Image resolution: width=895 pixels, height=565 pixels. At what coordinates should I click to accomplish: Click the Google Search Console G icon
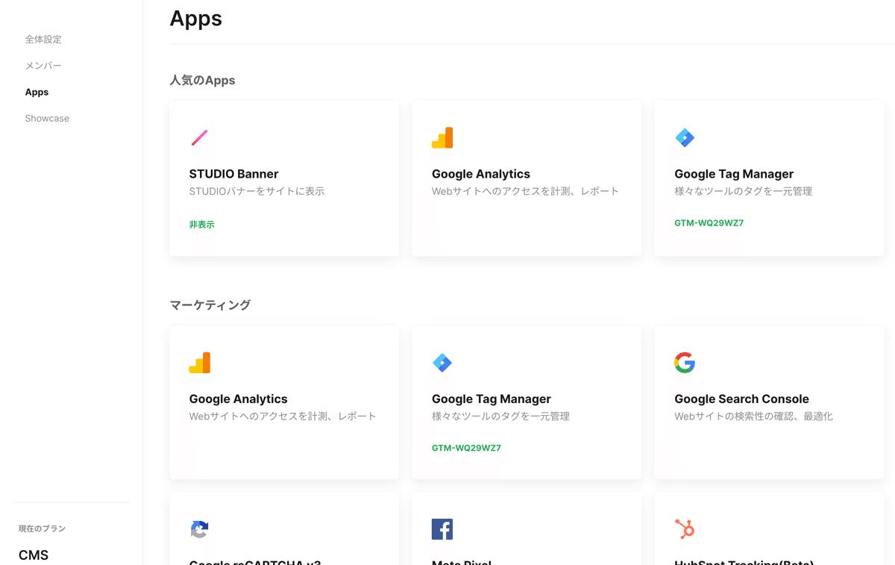click(x=685, y=363)
